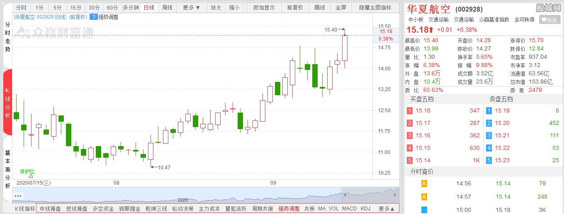Viewport: 564px width, 214px height.
Task: Click the ellipsis icon on the overview strip
Action: point(18,196)
